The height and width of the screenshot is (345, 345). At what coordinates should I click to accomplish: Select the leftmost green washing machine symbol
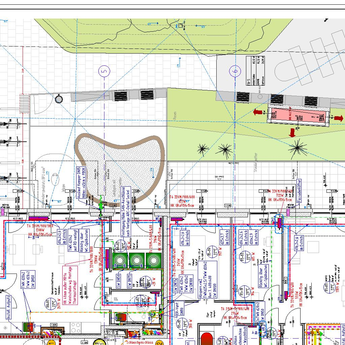[119, 260]
